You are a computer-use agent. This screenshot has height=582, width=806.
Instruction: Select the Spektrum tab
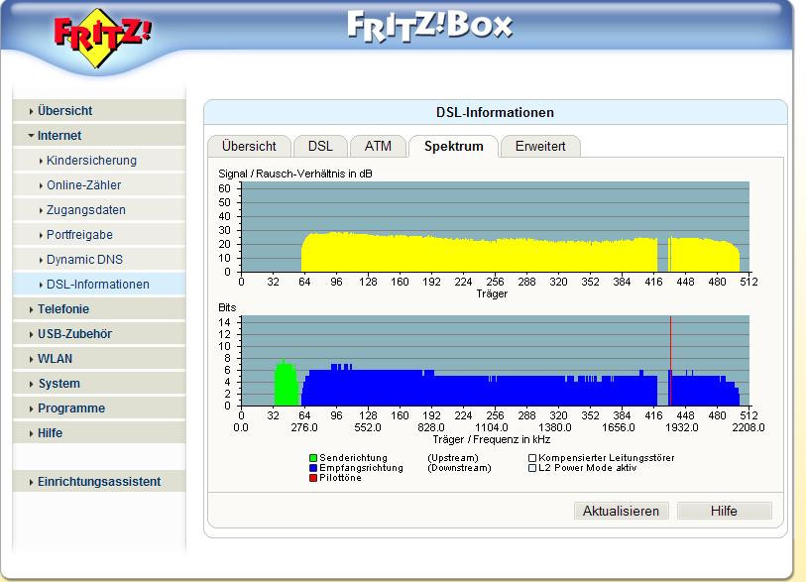click(x=453, y=147)
